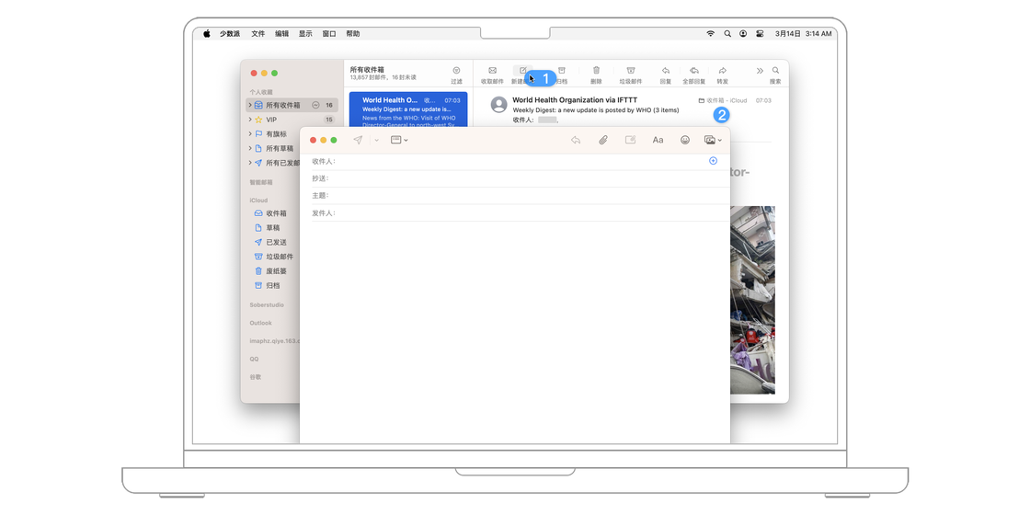
Task: Open the header fields dropdown in compose window
Action: click(x=399, y=140)
